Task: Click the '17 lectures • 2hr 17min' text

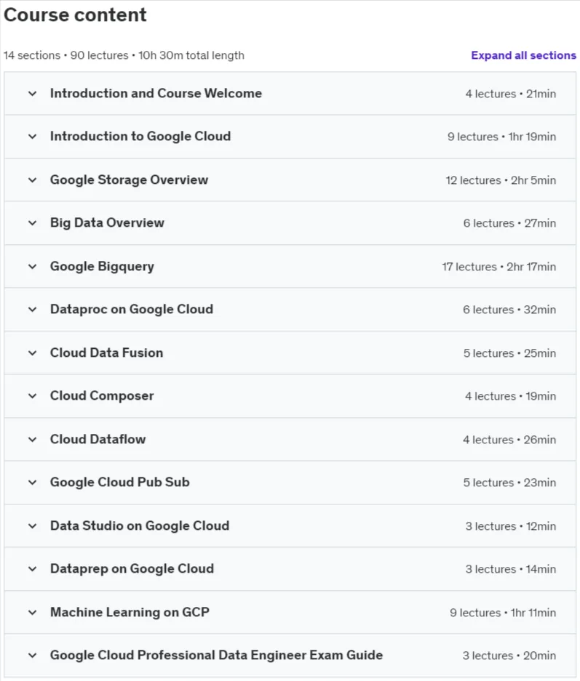Action: tap(499, 267)
